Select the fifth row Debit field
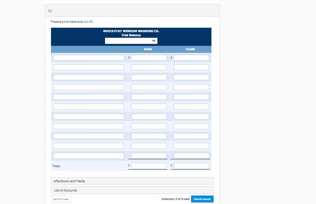Screen dimensions: 316x204 click(x=149, y=97)
